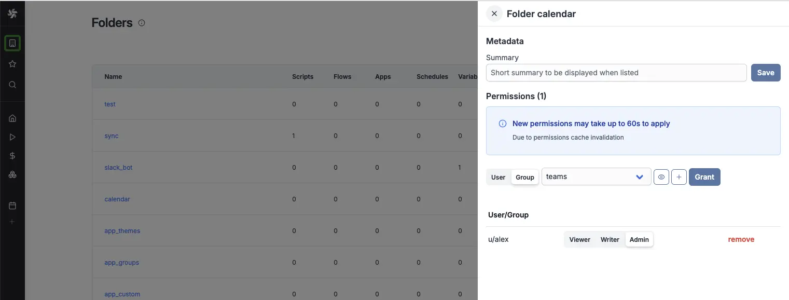Click the Summary text input field
The height and width of the screenshot is (300, 789).
coord(616,72)
